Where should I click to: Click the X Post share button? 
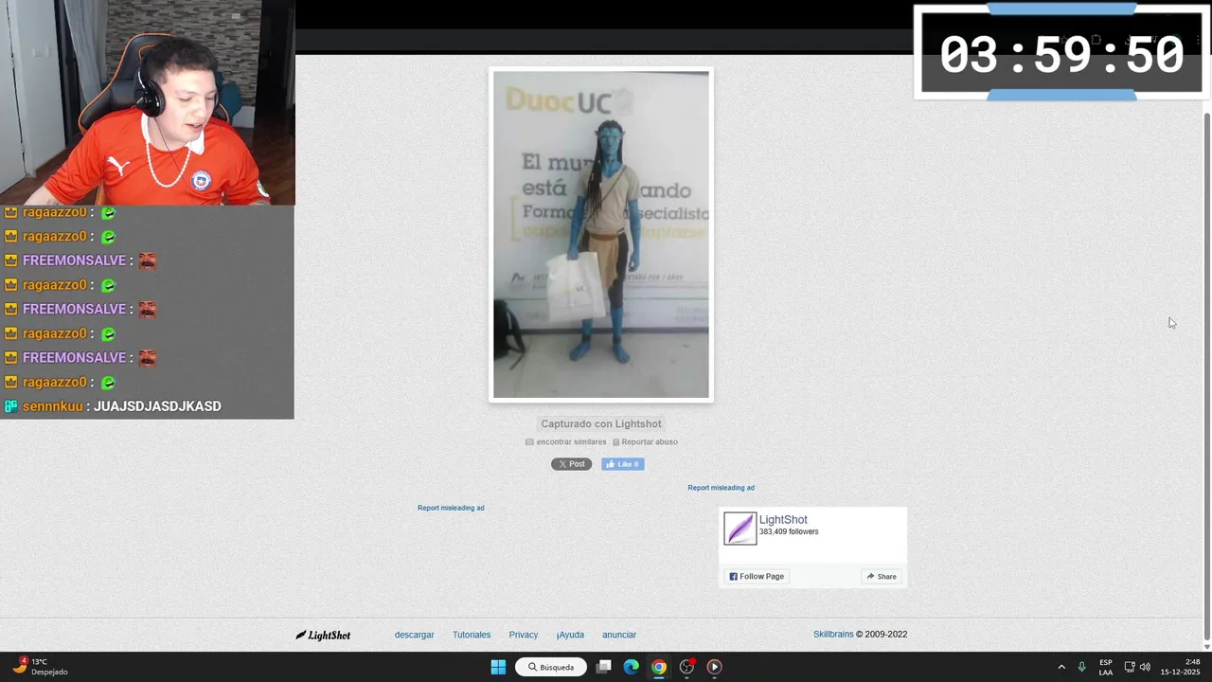coord(571,464)
